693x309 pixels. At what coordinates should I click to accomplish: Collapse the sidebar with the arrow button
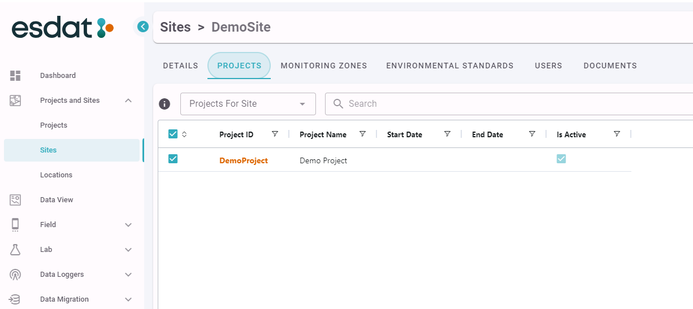[x=143, y=27]
